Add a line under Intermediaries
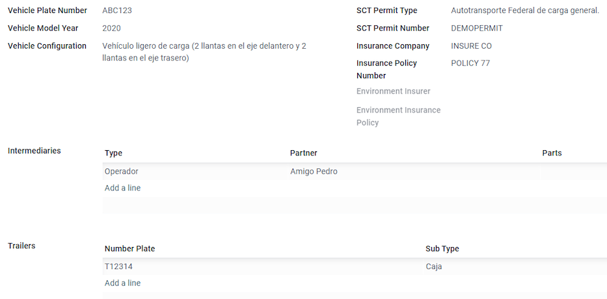 (122, 188)
